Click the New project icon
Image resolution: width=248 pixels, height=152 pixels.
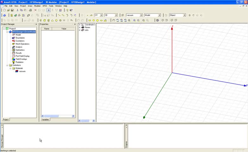pyautogui.click(x=4, y=10)
